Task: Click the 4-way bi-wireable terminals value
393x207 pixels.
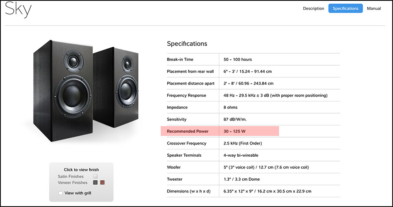Action: [x=241, y=155]
